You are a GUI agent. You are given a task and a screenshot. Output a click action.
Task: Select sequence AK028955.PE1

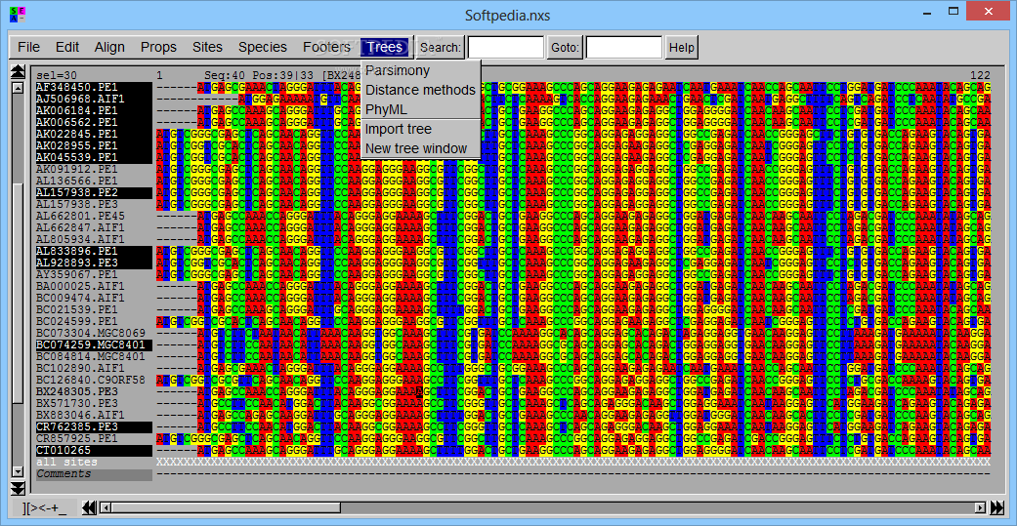coord(94,145)
